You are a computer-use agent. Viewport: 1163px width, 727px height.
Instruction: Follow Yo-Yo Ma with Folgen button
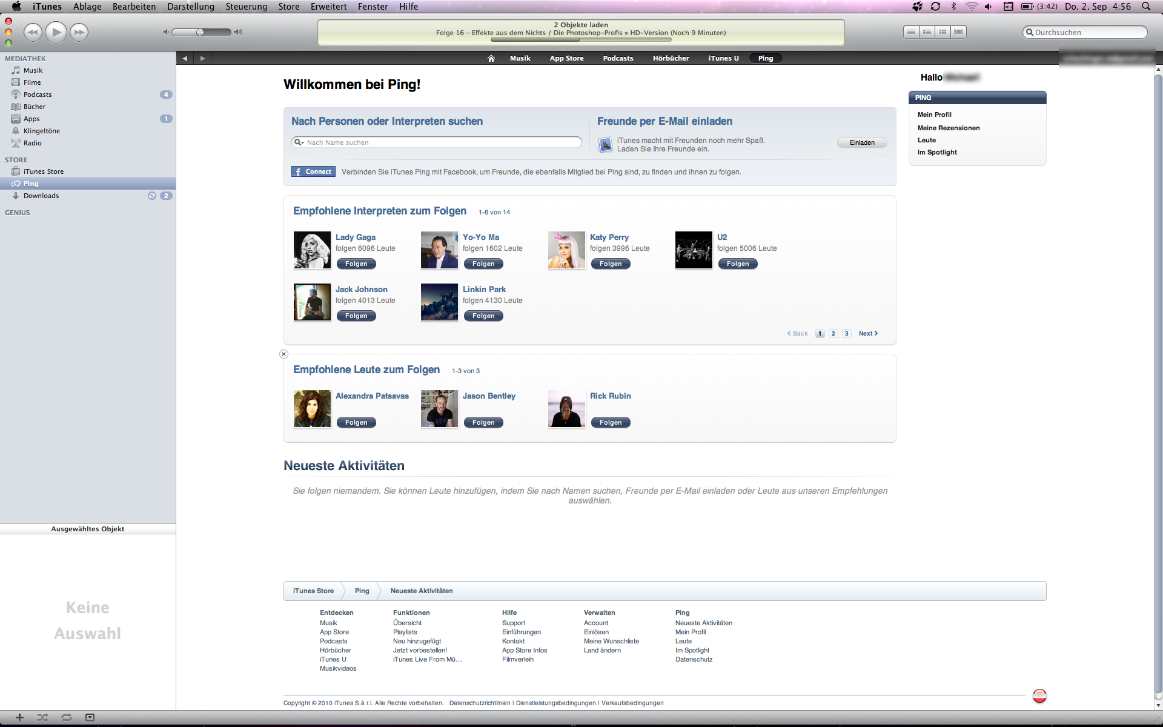coord(483,264)
